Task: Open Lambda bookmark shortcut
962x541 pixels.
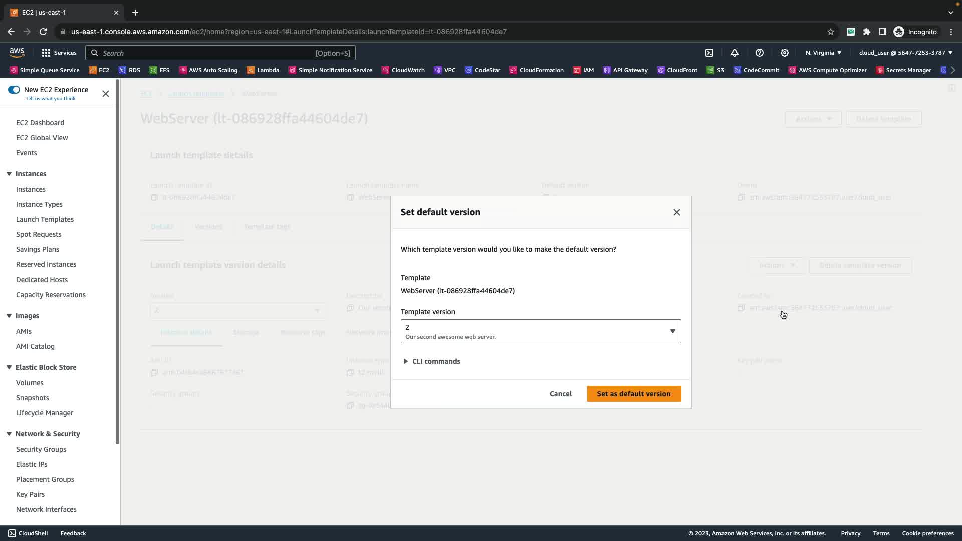Action: coord(263,70)
